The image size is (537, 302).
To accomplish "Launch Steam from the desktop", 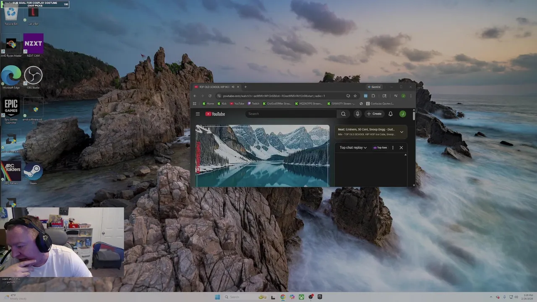I will pyautogui.click(x=33, y=173).
